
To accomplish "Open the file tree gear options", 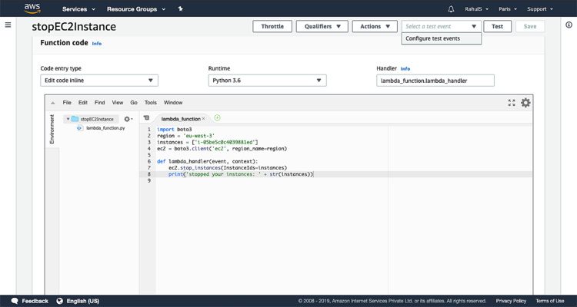I will point(128,119).
